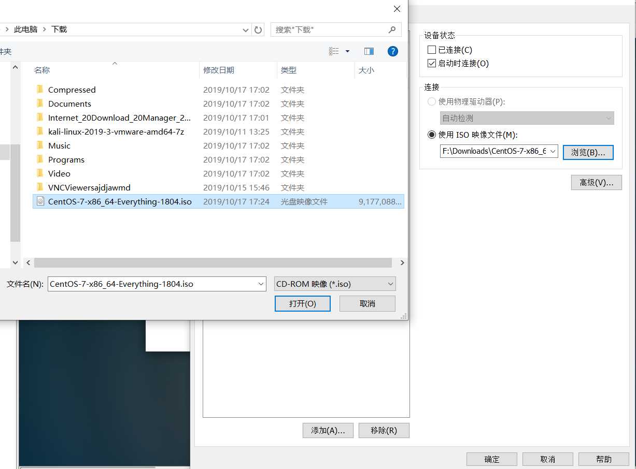The height and width of the screenshot is (469, 636).
Task: Click the 打开(O) button
Action: (x=303, y=303)
